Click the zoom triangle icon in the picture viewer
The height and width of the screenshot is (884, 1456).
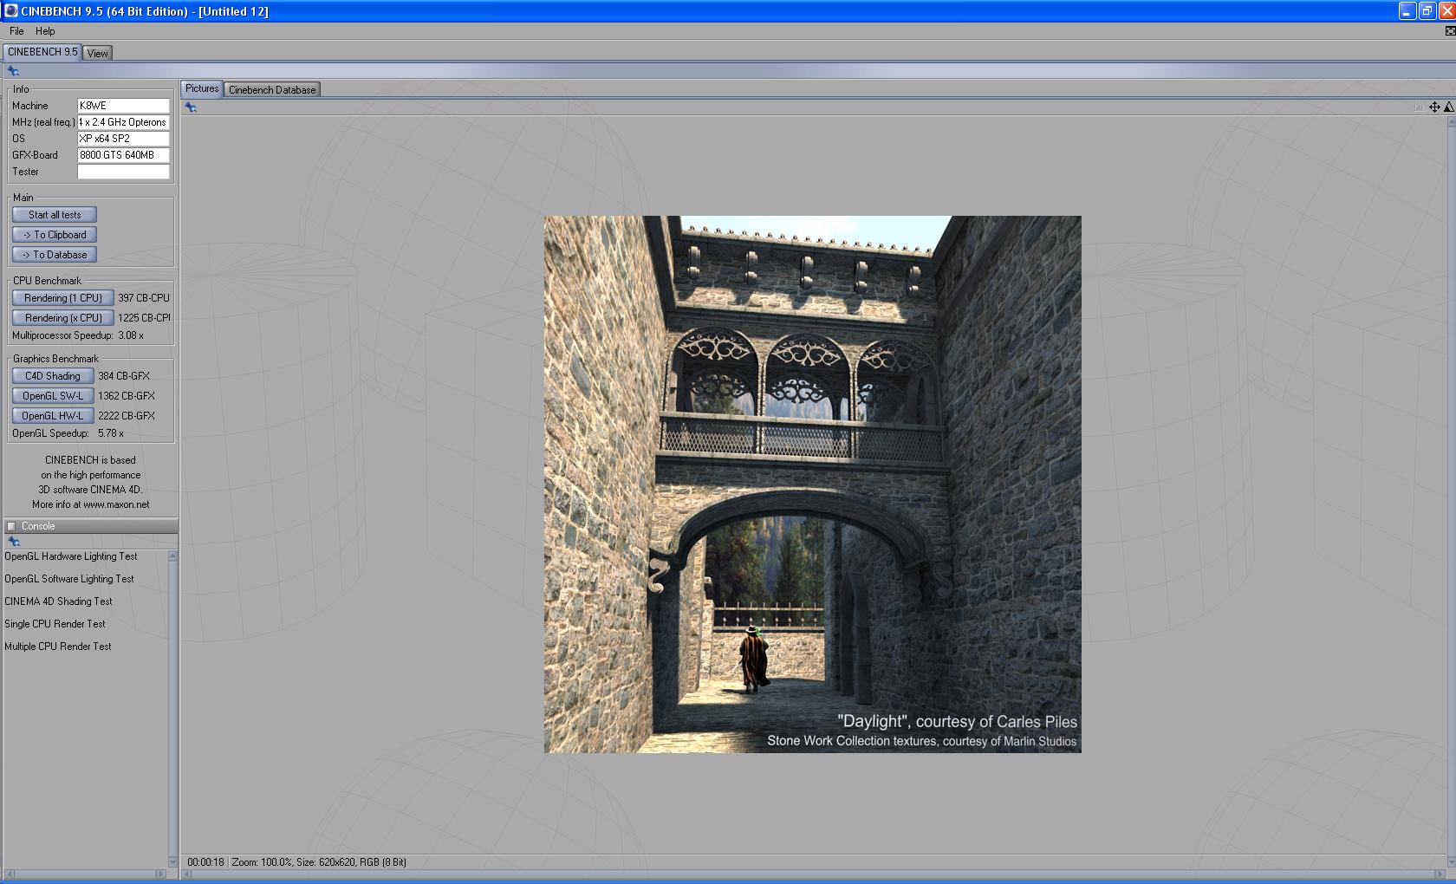pyautogui.click(x=1448, y=107)
